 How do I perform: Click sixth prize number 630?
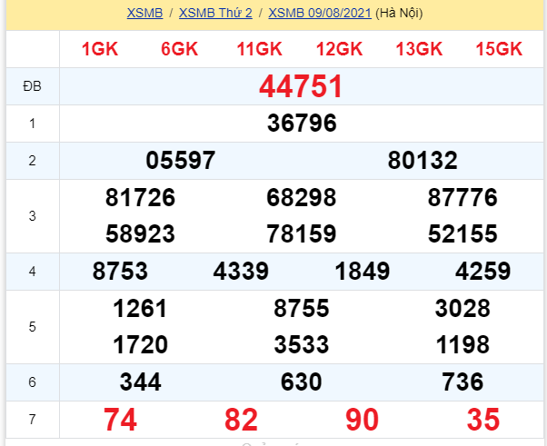pos(302,382)
